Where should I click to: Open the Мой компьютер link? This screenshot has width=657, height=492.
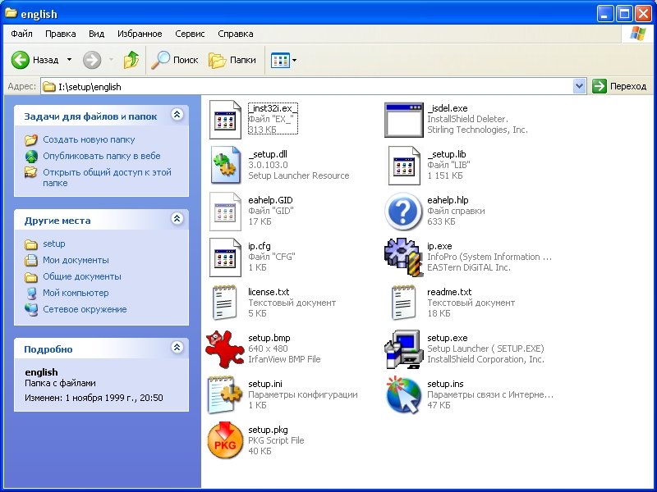click(76, 293)
